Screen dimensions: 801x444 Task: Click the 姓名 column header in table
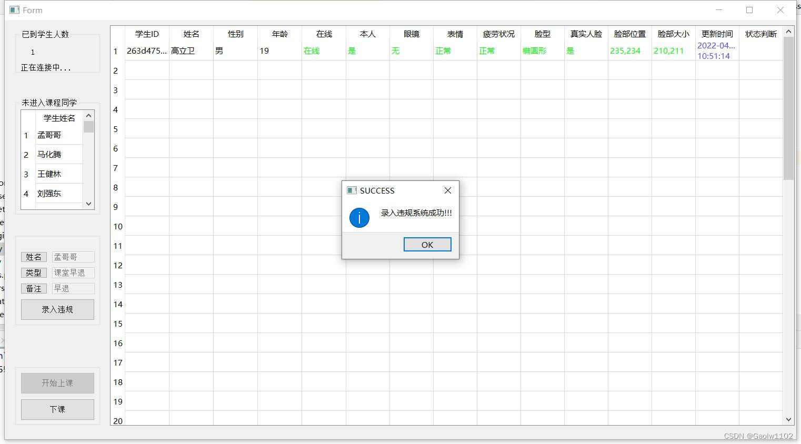191,34
